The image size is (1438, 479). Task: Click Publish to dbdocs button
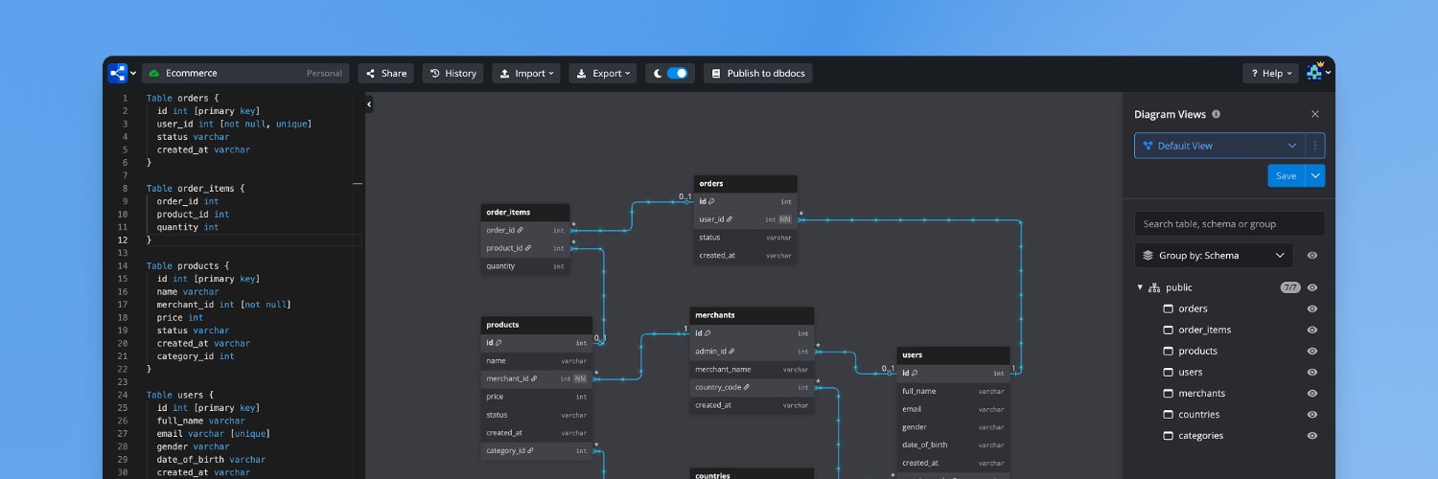coord(758,73)
